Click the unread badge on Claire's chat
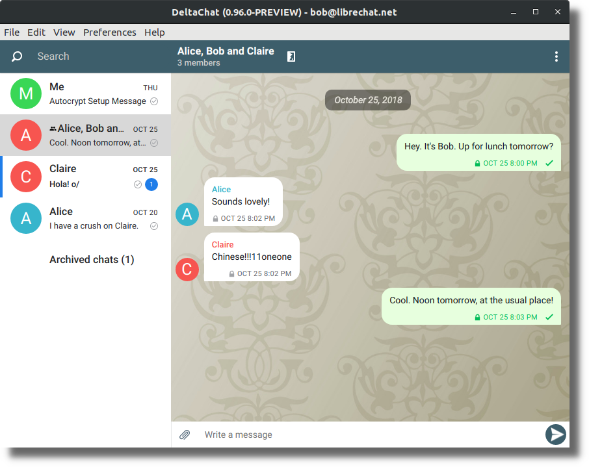Viewport: 589px width, 467px height. pos(150,184)
